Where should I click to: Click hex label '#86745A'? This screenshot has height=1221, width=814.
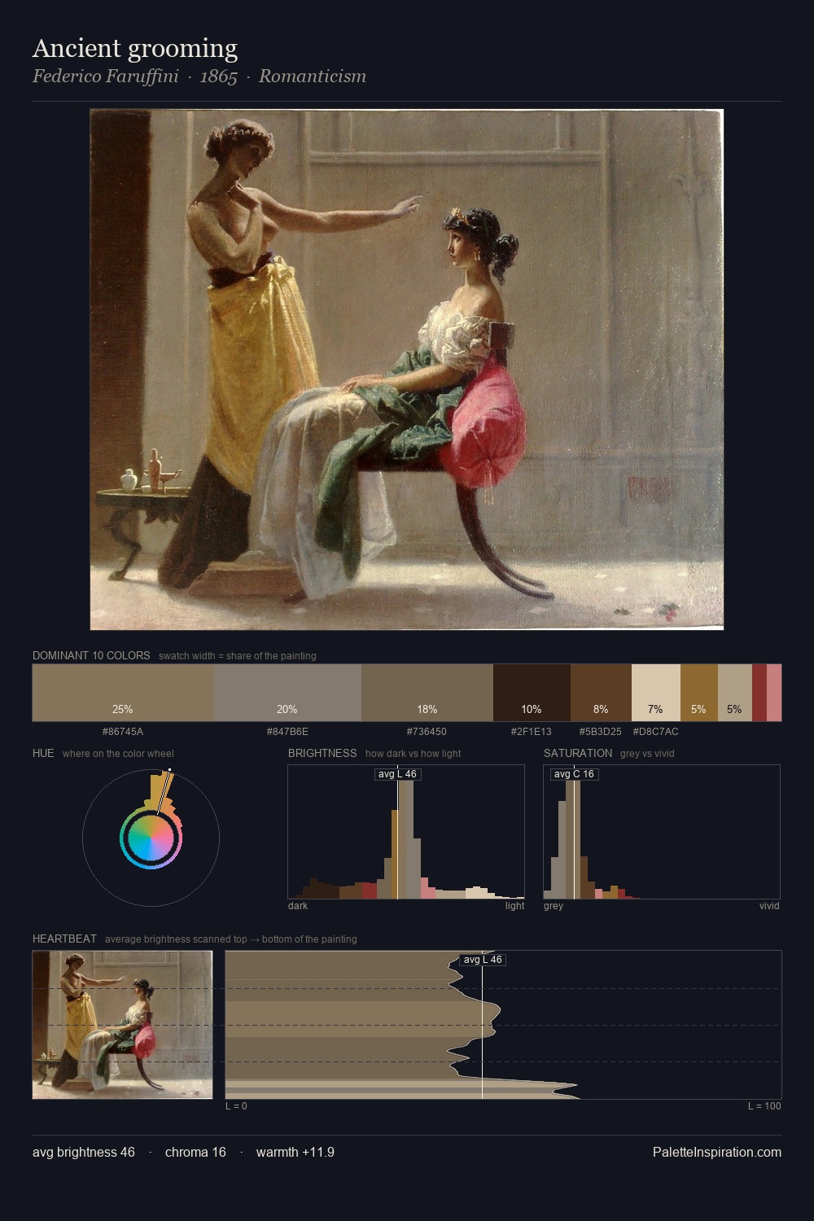pyautogui.click(x=123, y=731)
